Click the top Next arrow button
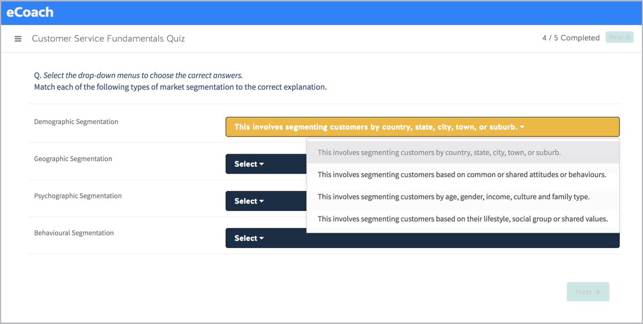643x324 pixels. coord(619,37)
